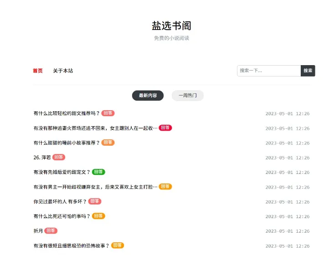The image size is (334, 260).
Task: Focus the 搜索一下 search input field
Action: pyautogui.click(x=269, y=71)
